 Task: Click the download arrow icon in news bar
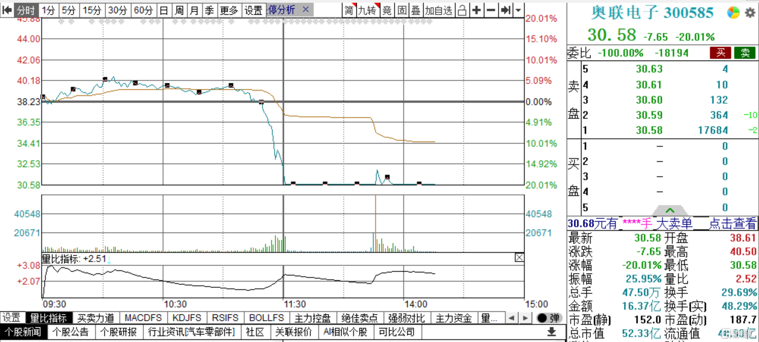click(x=552, y=332)
